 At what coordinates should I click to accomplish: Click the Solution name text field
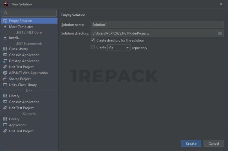click(x=157, y=25)
